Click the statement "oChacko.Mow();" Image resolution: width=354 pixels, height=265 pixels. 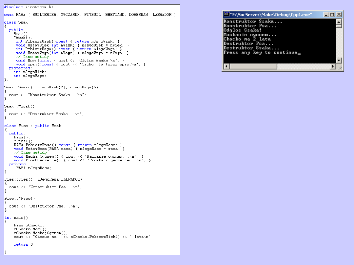[30, 229]
